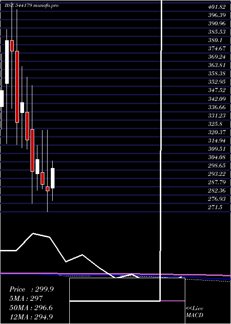Click the last white candle near 299

coord(53,178)
